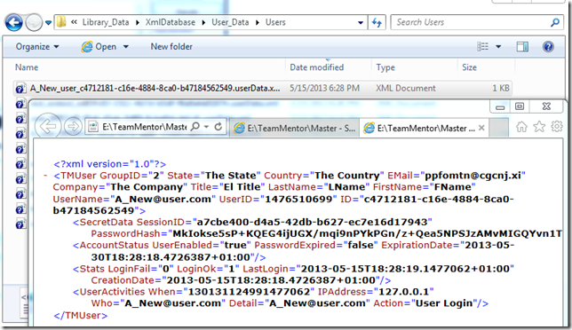Click the 1 KB size cell
This screenshot has height=330, width=572.
pyautogui.click(x=501, y=88)
